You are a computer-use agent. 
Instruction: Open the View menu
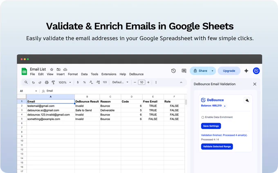click(x=50, y=74)
